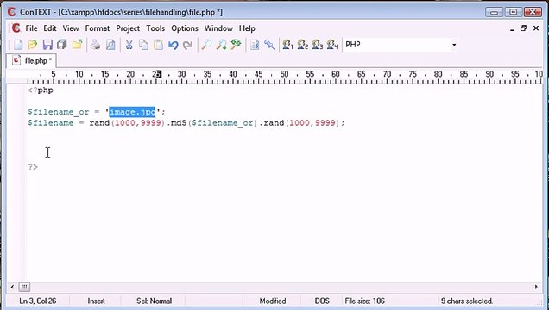Run user command 2
Screen dimensions: 549x310
pos(302,45)
